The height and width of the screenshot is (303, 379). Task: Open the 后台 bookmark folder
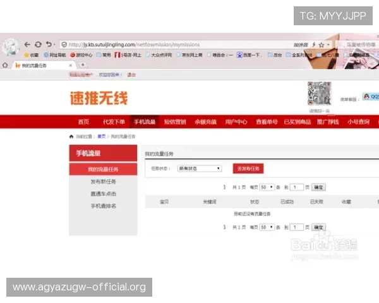click(x=275, y=55)
